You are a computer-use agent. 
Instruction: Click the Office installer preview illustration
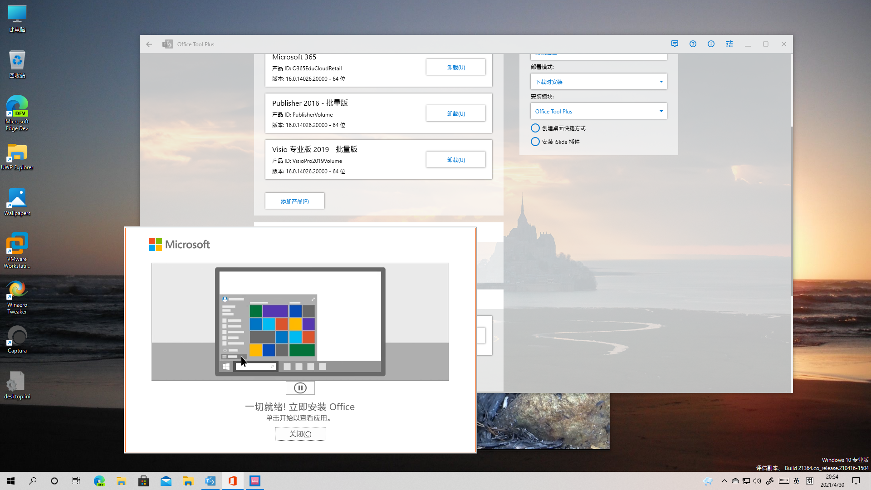300,322
